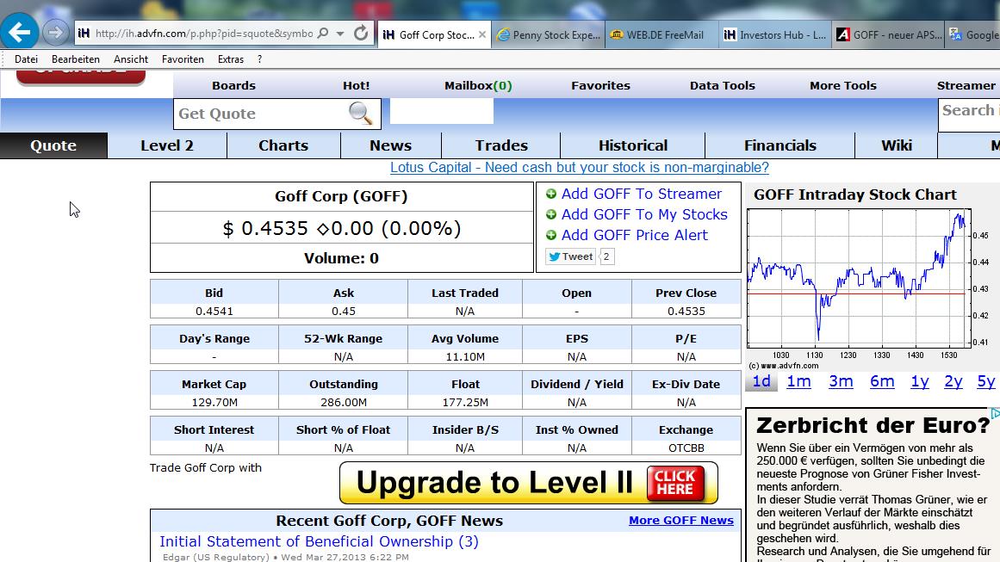This screenshot has width=1000, height=562.
Task: Select the News tab
Action: [x=390, y=145]
